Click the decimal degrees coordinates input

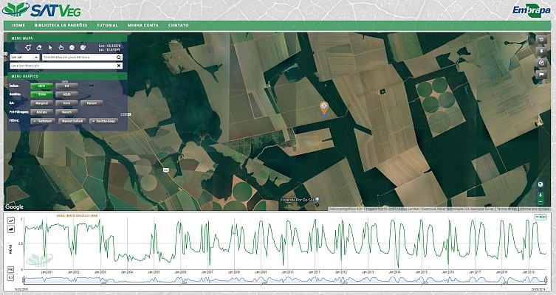pos(78,56)
